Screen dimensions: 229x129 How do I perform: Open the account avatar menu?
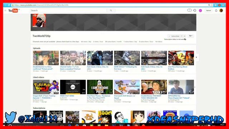pos(221,10)
